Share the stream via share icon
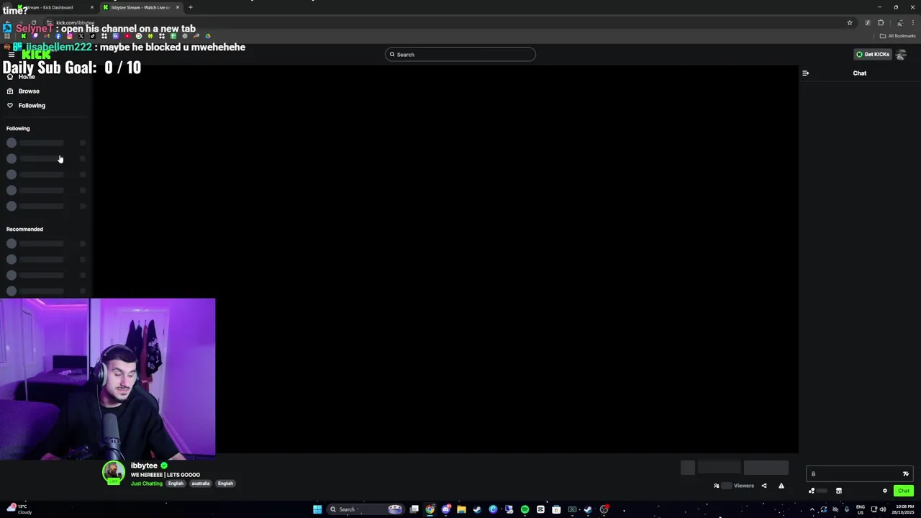Image resolution: width=921 pixels, height=518 pixels. point(764,486)
